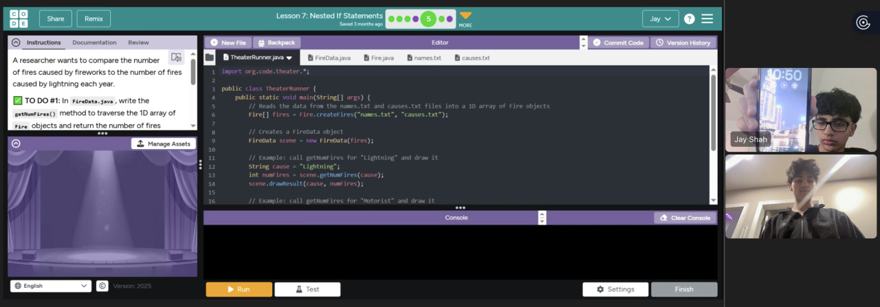Switch to the Fire.java tab
This screenshot has height=307, width=880.
378,58
